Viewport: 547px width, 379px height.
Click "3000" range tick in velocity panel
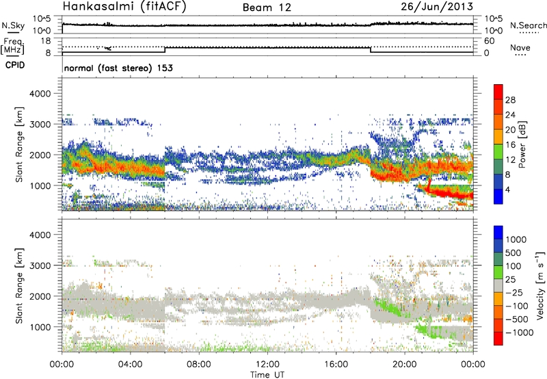[x=40, y=265]
